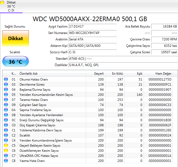
Task: Select Yeniden Konumlandırılan Kesim Sayısı attribute name
Action: click(x=46, y=95)
